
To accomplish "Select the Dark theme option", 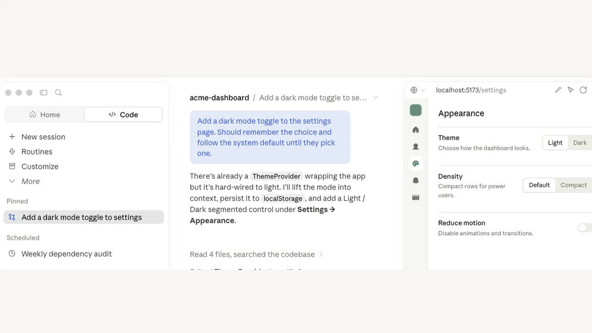I will [580, 143].
